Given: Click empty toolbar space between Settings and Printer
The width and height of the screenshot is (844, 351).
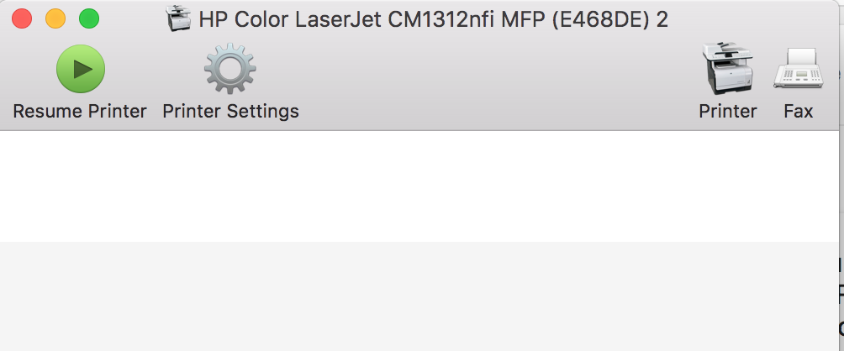Looking at the screenshot, I should (496, 84).
